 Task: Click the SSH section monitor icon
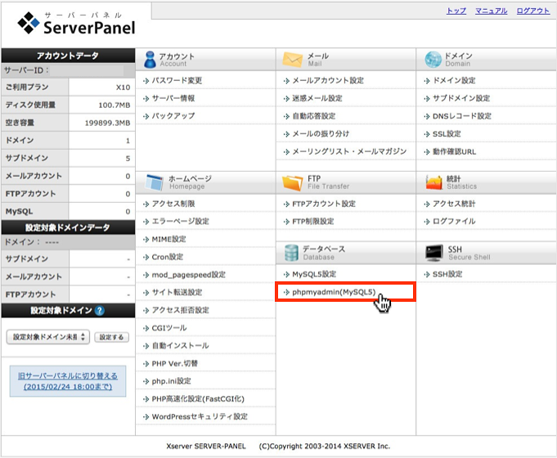(x=434, y=253)
